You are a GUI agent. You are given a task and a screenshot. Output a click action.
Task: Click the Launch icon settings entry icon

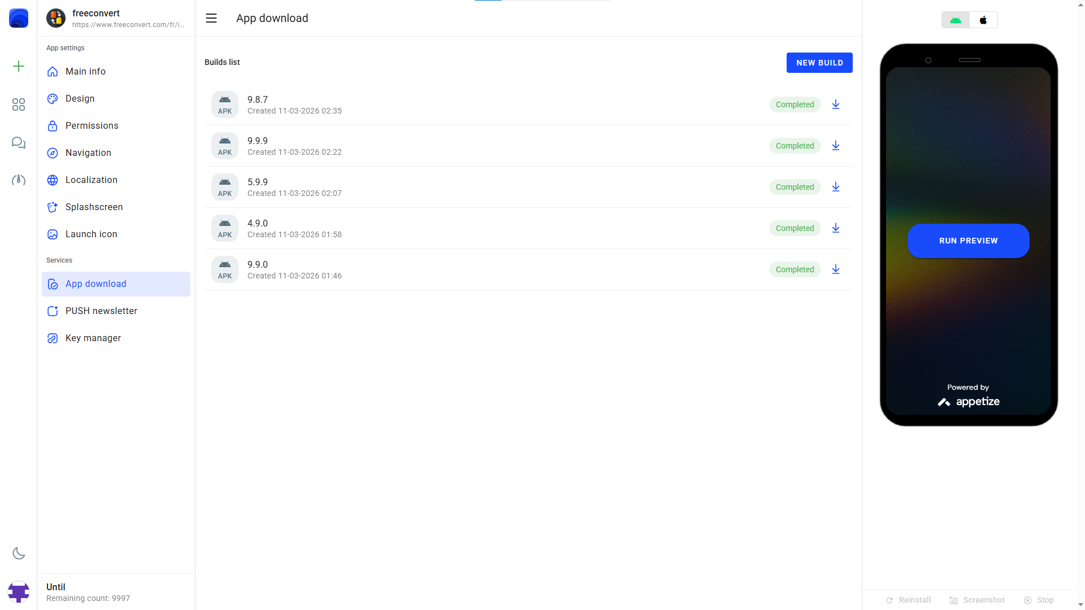point(53,234)
